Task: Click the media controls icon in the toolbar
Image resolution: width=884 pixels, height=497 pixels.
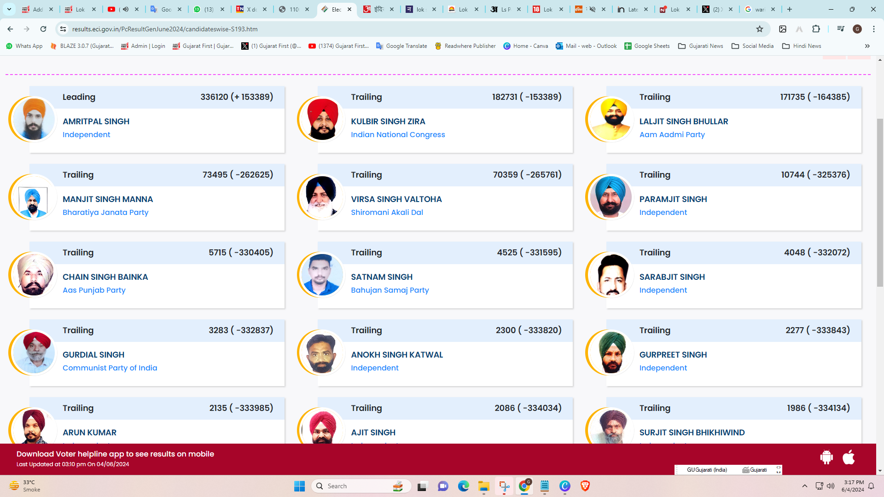Action: coord(840,29)
